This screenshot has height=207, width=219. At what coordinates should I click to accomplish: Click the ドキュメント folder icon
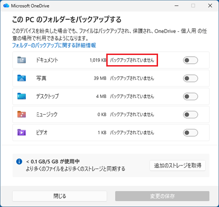coord(22,60)
